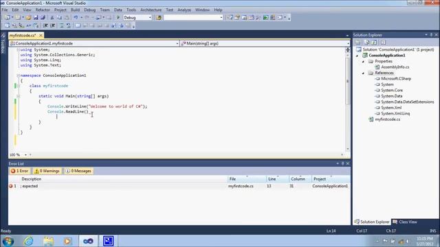This screenshot has width=440, height=247.
Task: Increase line indent using toolbar icon
Action: click(53, 26)
